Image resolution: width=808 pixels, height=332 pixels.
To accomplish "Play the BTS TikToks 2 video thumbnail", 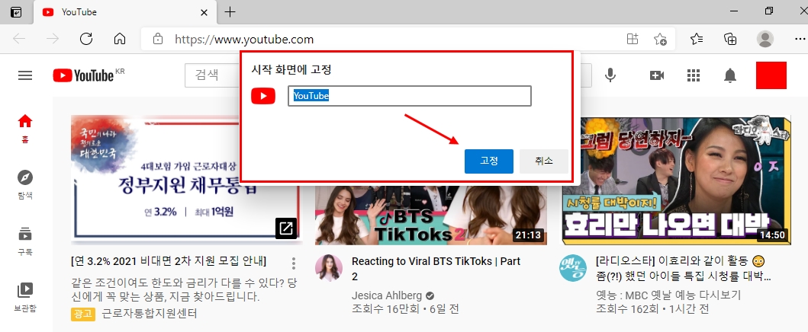I will pos(431,214).
